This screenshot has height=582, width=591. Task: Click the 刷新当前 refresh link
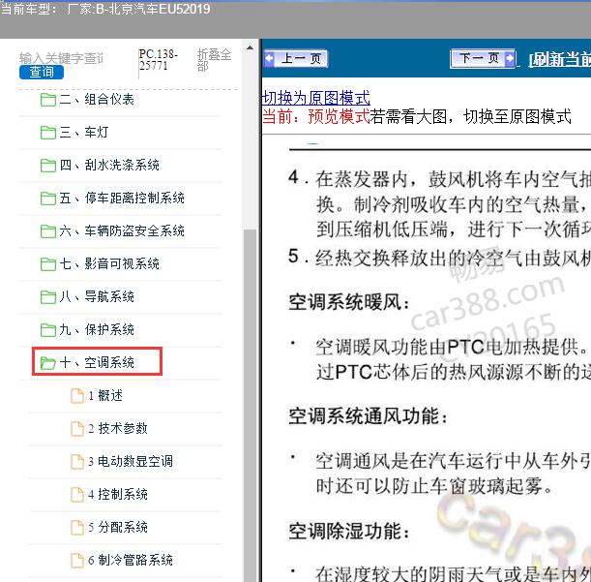pos(559,59)
